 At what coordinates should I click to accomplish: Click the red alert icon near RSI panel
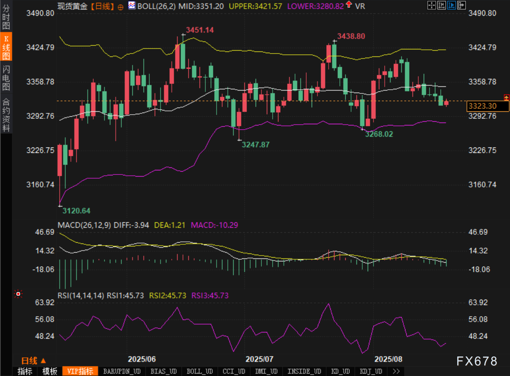click(18, 294)
